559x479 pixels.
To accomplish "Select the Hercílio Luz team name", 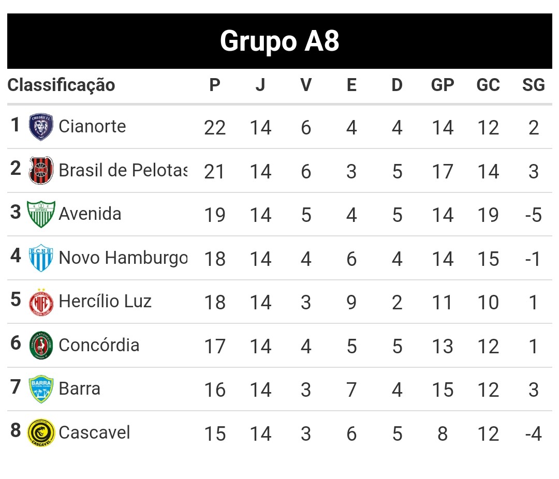I will pos(105,301).
